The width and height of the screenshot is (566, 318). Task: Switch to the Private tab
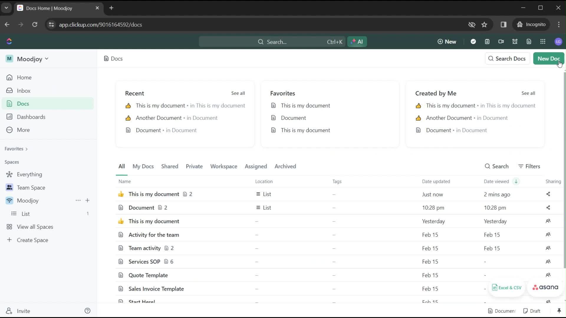(x=194, y=166)
